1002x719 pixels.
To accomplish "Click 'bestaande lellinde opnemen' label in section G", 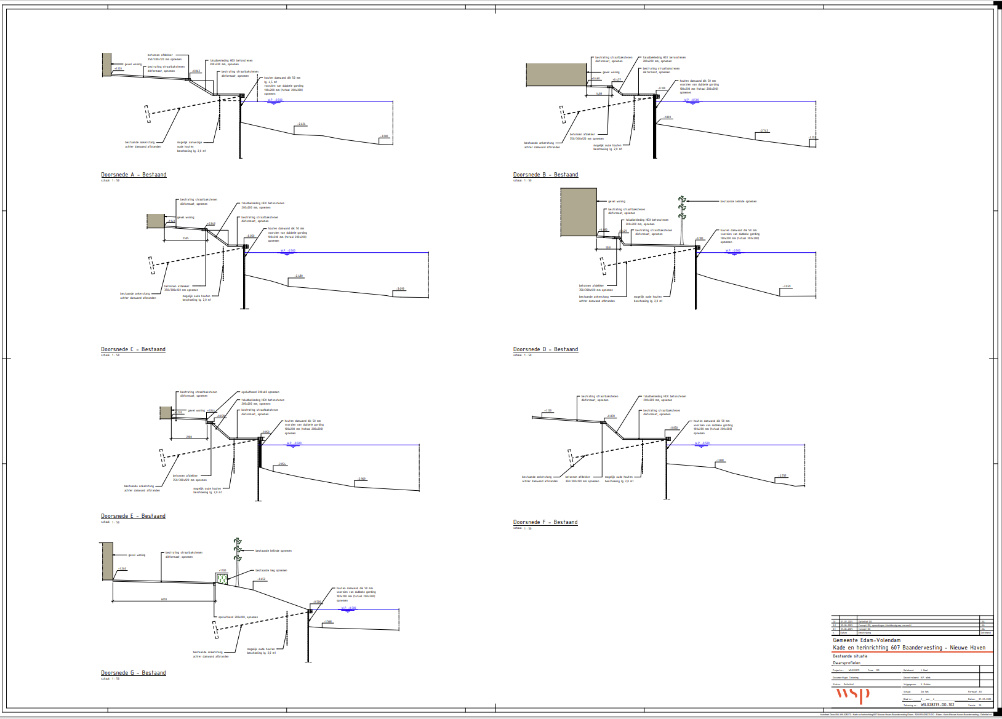I will [273, 550].
